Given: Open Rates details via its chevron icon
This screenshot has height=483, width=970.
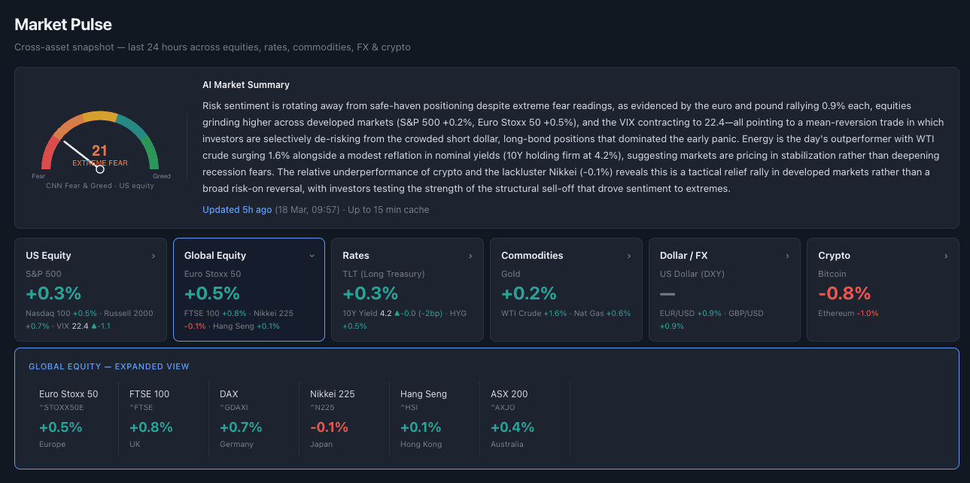Looking at the screenshot, I should coord(472,255).
